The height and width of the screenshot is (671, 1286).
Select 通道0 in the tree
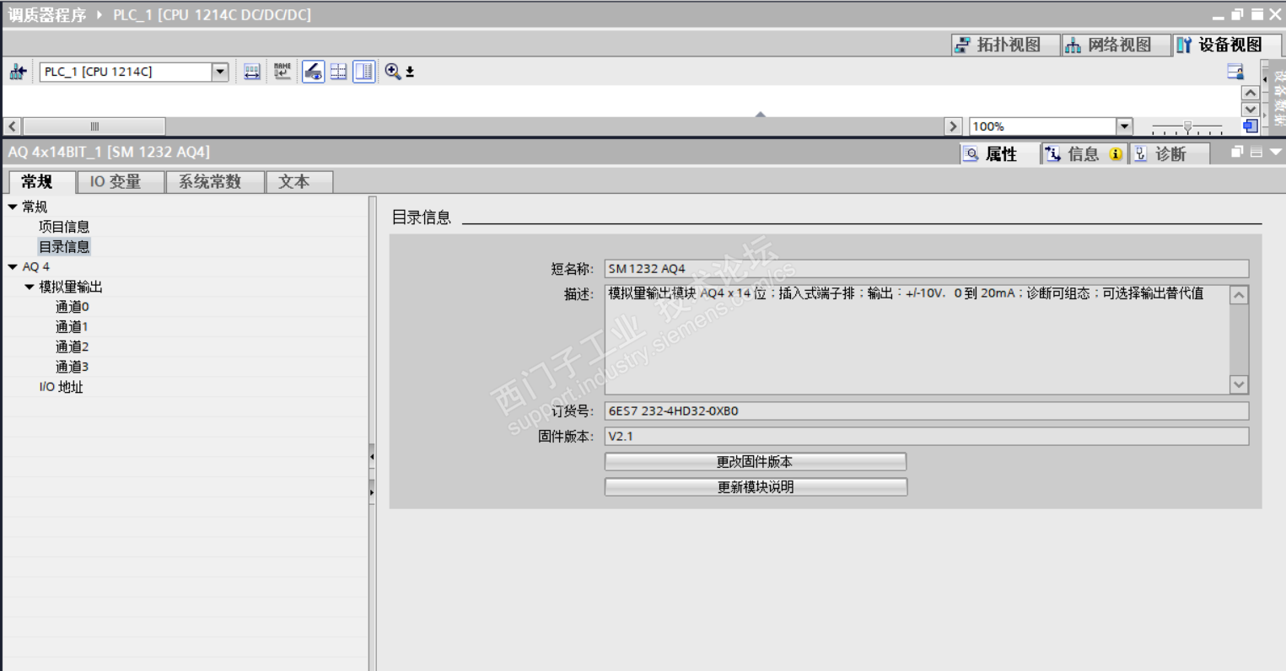point(72,307)
